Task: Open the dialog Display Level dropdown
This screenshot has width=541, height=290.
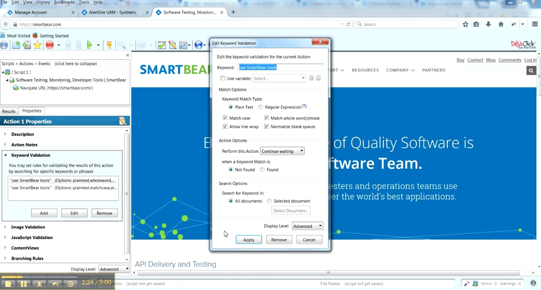Action: point(308,226)
